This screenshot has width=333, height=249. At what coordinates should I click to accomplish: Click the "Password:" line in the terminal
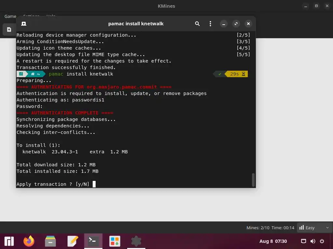coord(30,106)
